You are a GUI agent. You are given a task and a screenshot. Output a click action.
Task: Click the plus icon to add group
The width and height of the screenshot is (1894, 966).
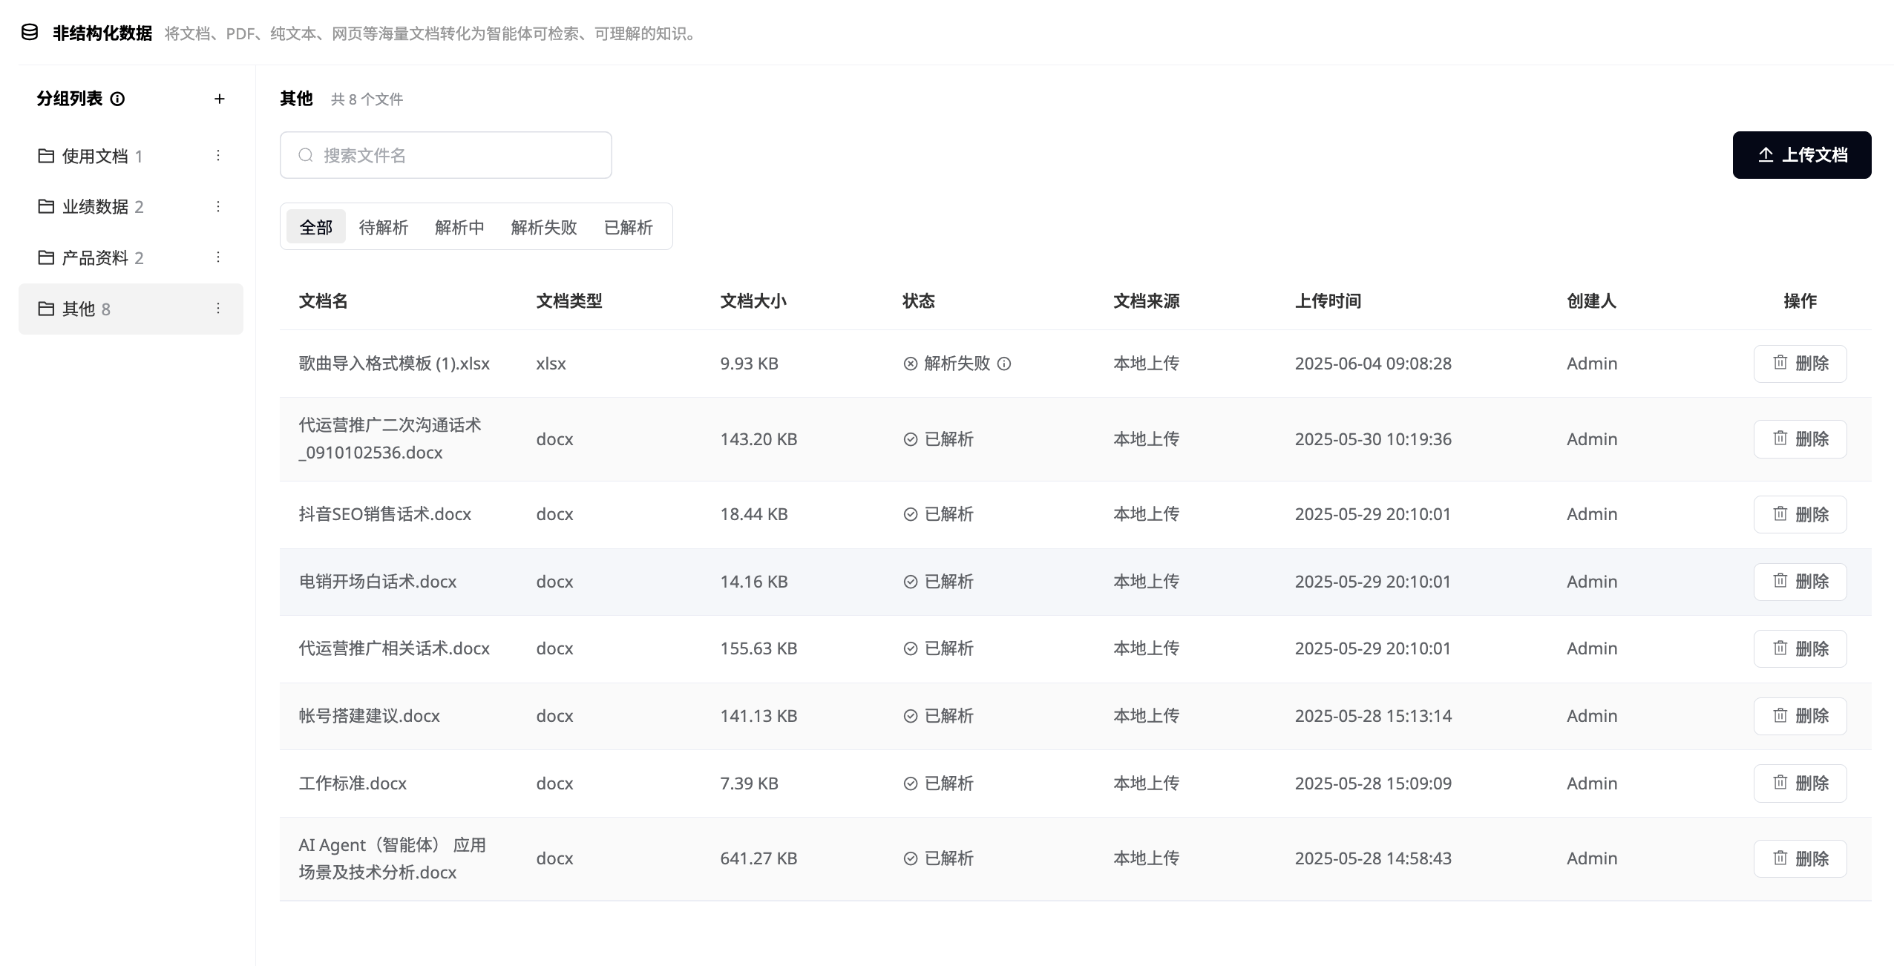coord(219,99)
